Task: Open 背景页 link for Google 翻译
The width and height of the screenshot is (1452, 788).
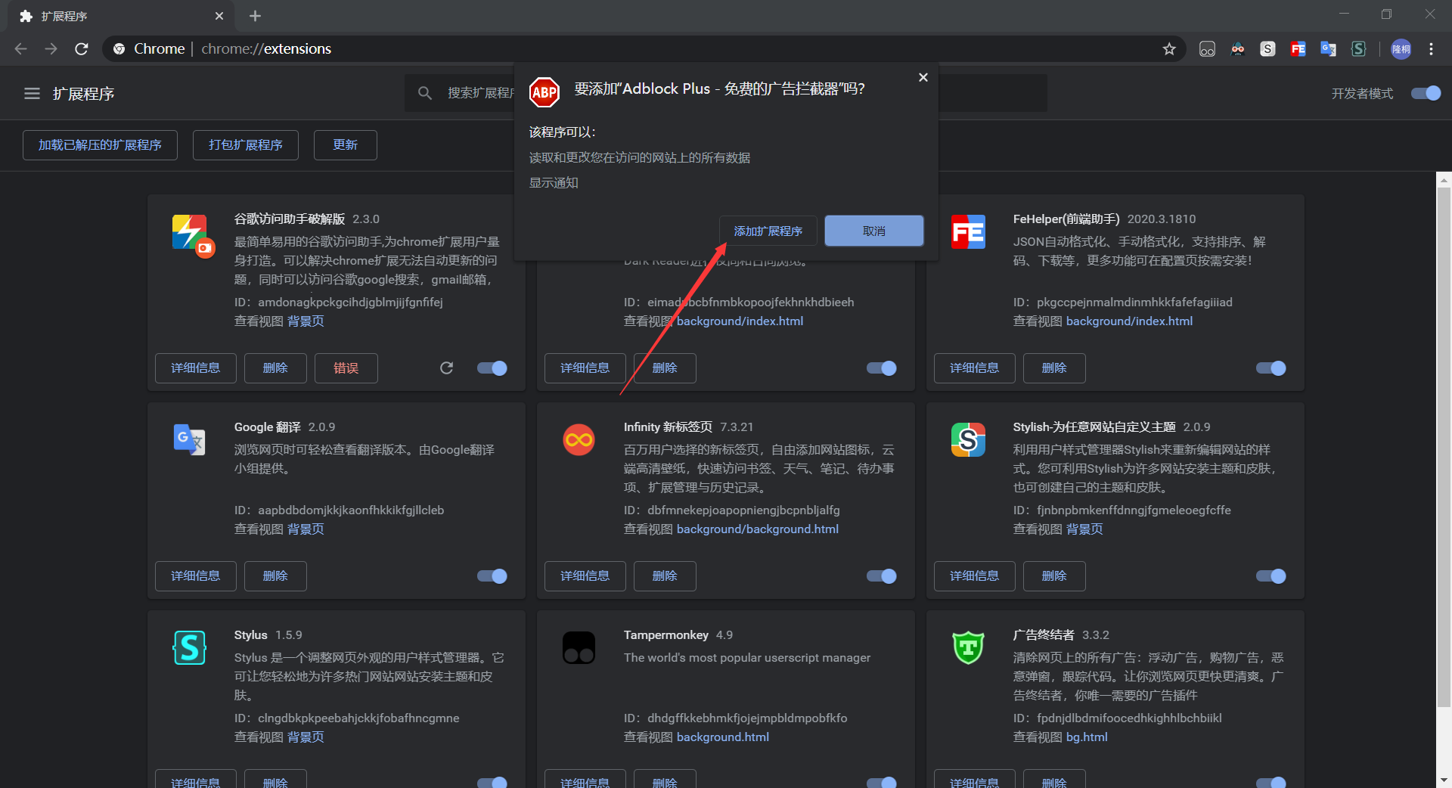Action: tap(306, 529)
